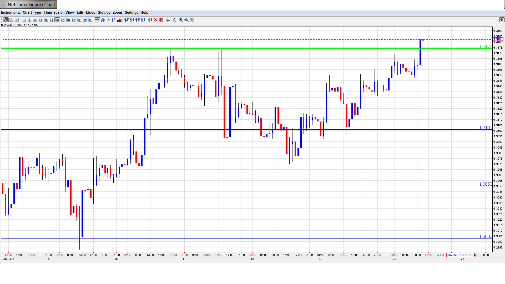Click the red X delete line icon

(x=156, y=20)
